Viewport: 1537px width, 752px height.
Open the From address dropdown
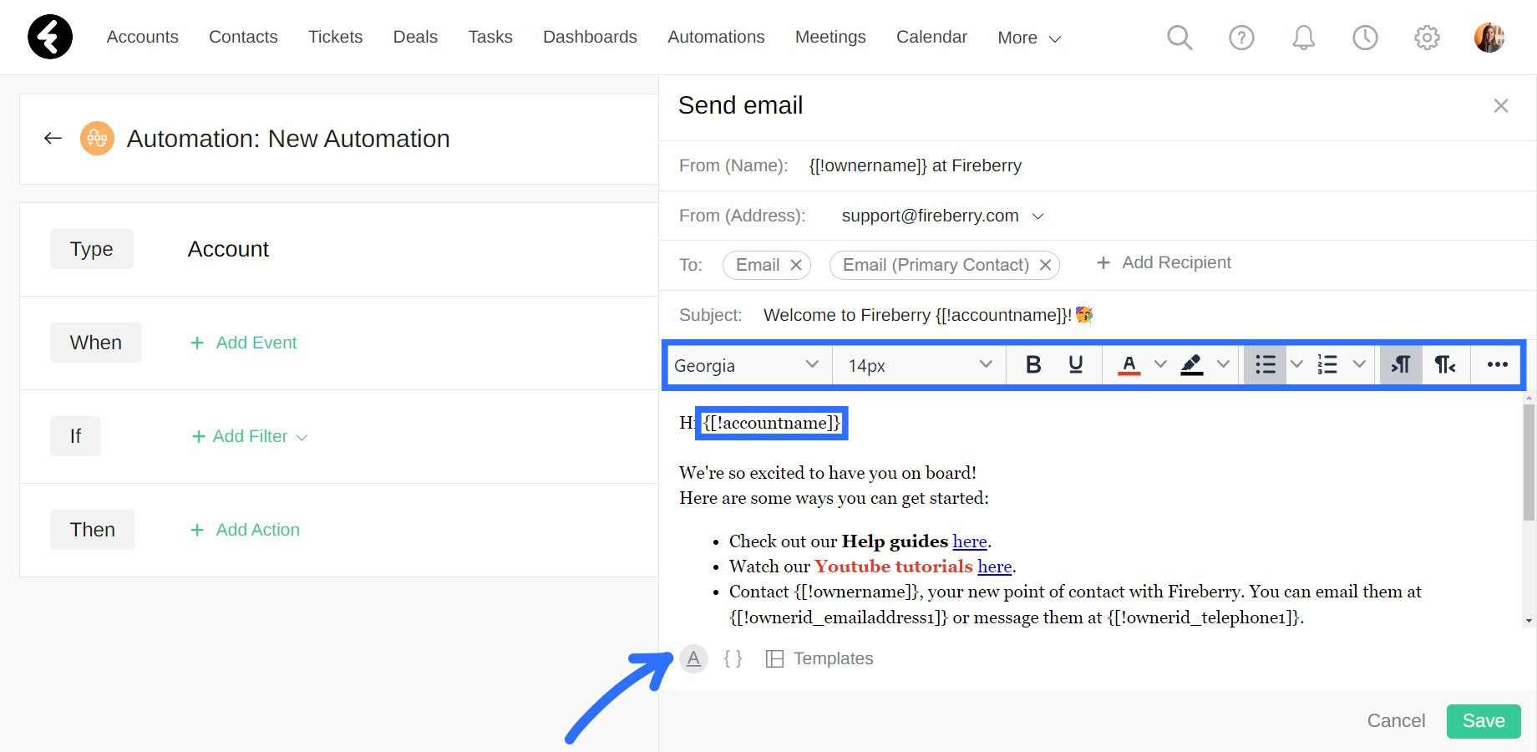pyautogui.click(x=1038, y=216)
